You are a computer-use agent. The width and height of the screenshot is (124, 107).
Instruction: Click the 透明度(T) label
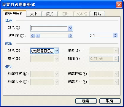(x=17, y=36)
